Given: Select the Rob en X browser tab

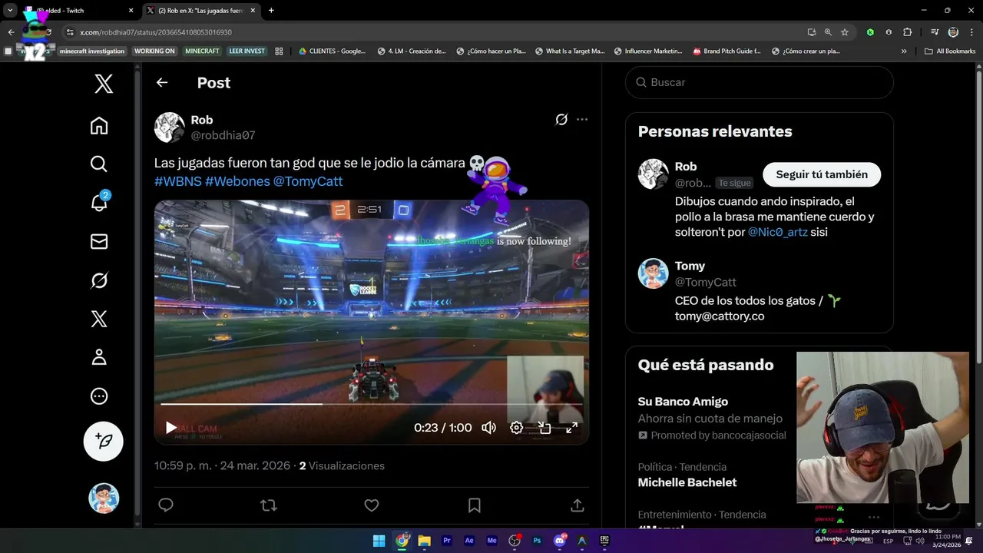Looking at the screenshot, I should tap(201, 11).
